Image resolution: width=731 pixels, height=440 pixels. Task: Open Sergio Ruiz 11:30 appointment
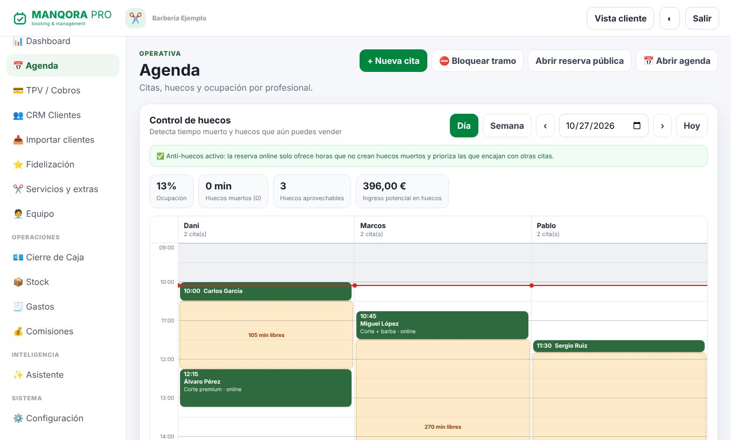point(619,346)
